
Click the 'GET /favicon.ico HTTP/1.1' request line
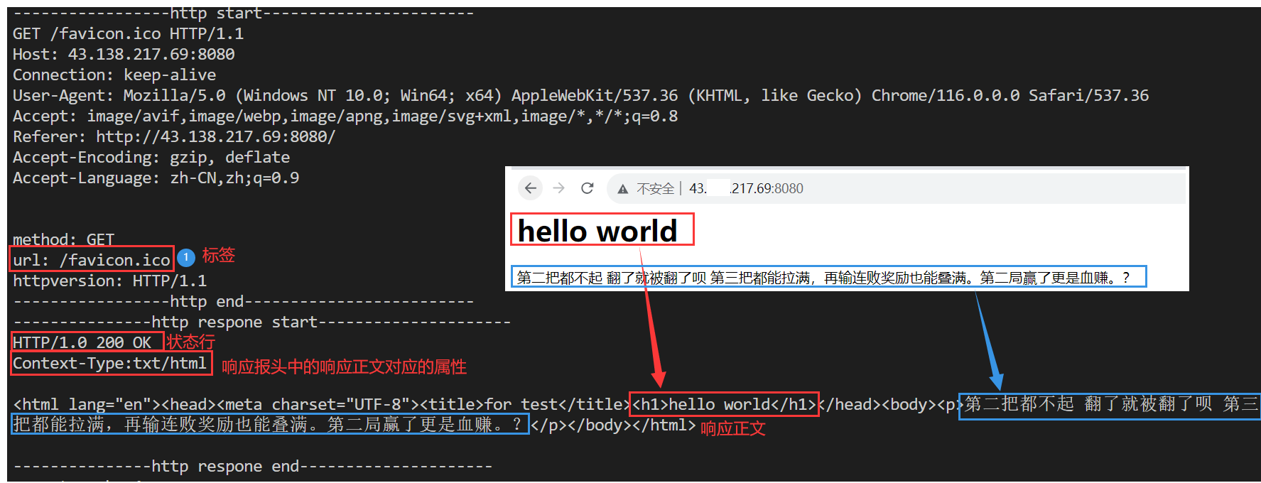tap(128, 33)
